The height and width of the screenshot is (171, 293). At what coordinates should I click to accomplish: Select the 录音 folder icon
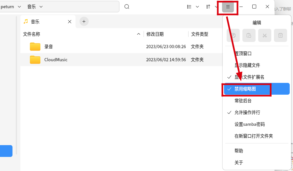pos(35,47)
